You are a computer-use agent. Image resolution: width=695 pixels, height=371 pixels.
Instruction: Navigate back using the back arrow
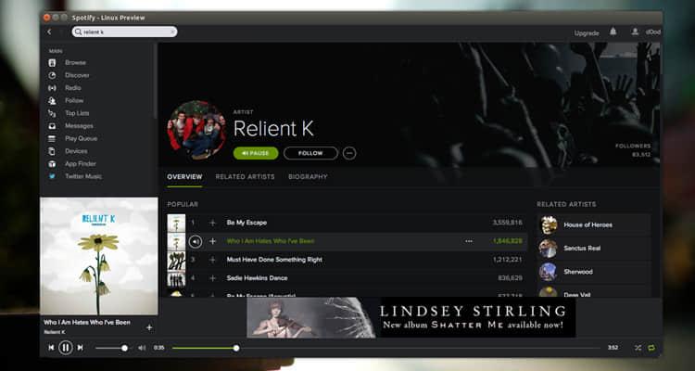(50, 32)
